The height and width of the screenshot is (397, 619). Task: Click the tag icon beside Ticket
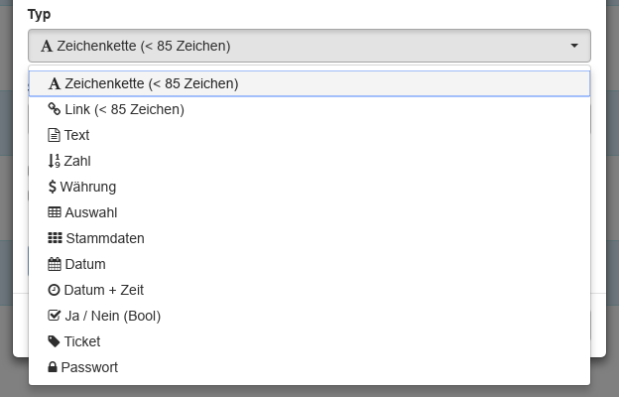(55, 341)
